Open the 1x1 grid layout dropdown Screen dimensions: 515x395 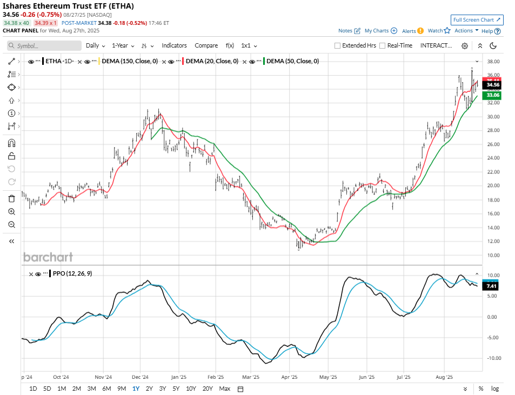(249, 45)
